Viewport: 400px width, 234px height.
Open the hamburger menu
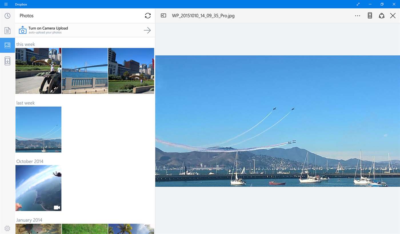pos(6,4)
